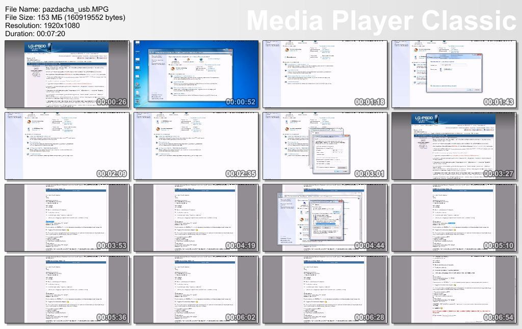The image size is (522, 329).
Task: Click the pazdacha_usb.MPG file name text
Action: click(x=56, y=9)
